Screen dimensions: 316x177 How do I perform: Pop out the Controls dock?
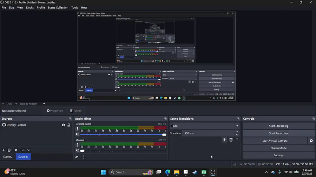pyautogui.click(x=314, y=119)
